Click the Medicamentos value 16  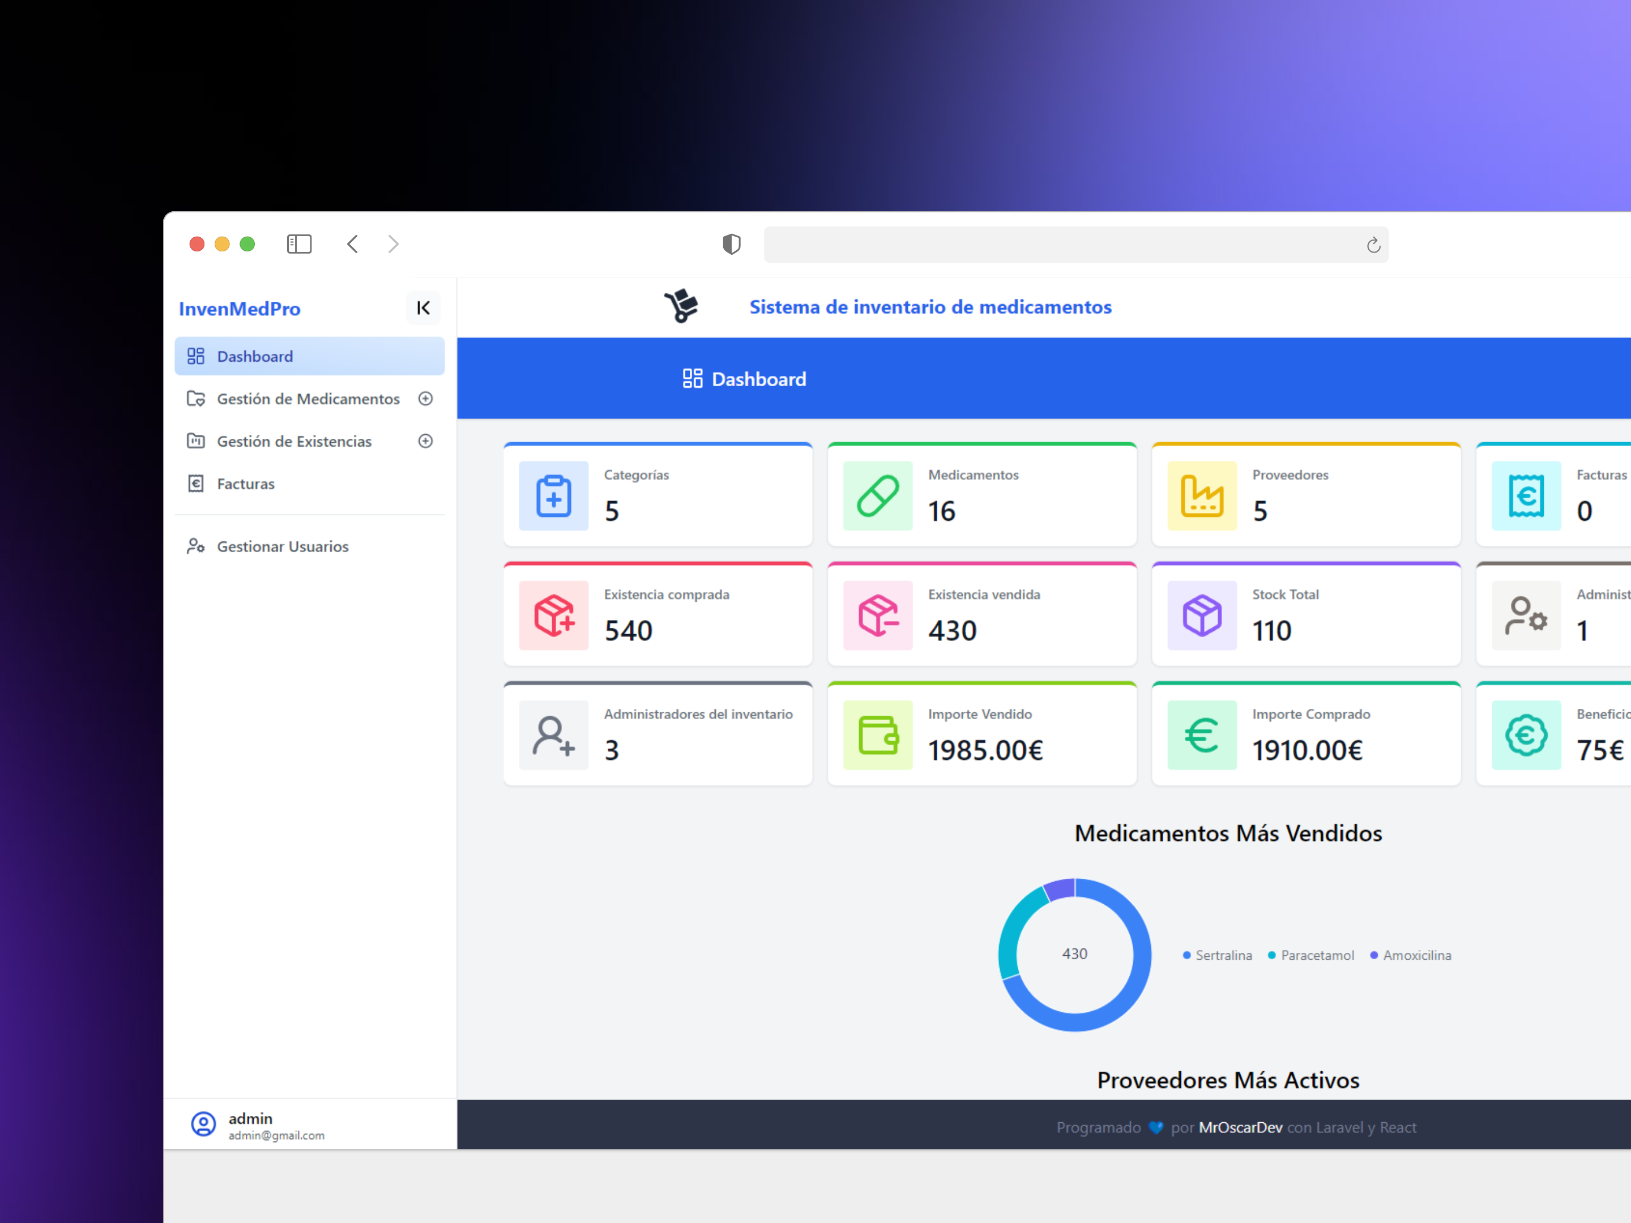point(942,511)
